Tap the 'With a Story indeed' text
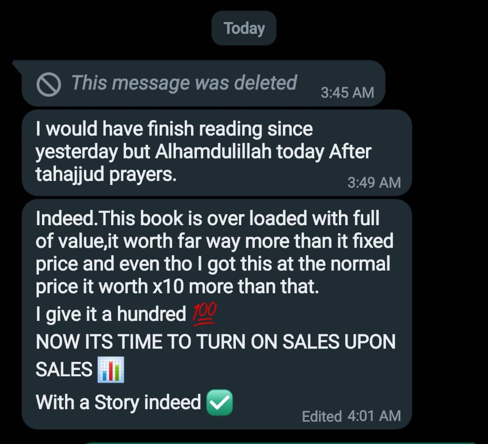The height and width of the screenshot is (444, 488). (x=118, y=402)
